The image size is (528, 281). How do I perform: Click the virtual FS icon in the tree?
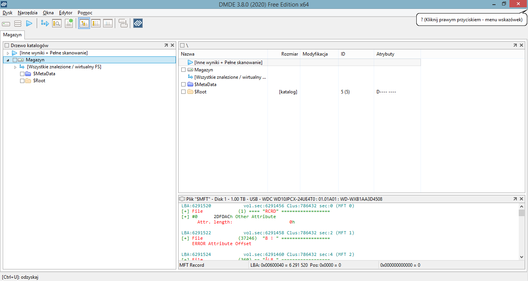[22, 67]
